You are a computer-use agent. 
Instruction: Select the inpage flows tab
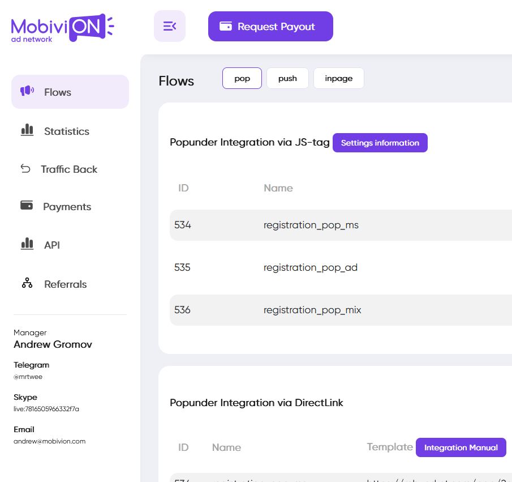tap(338, 78)
